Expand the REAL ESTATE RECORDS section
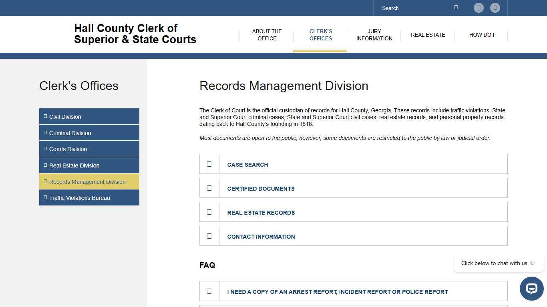This screenshot has height=307, width=547. [x=261, y=213]
